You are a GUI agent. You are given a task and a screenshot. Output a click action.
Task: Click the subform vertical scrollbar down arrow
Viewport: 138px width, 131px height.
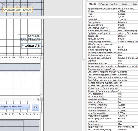point(42,96)
